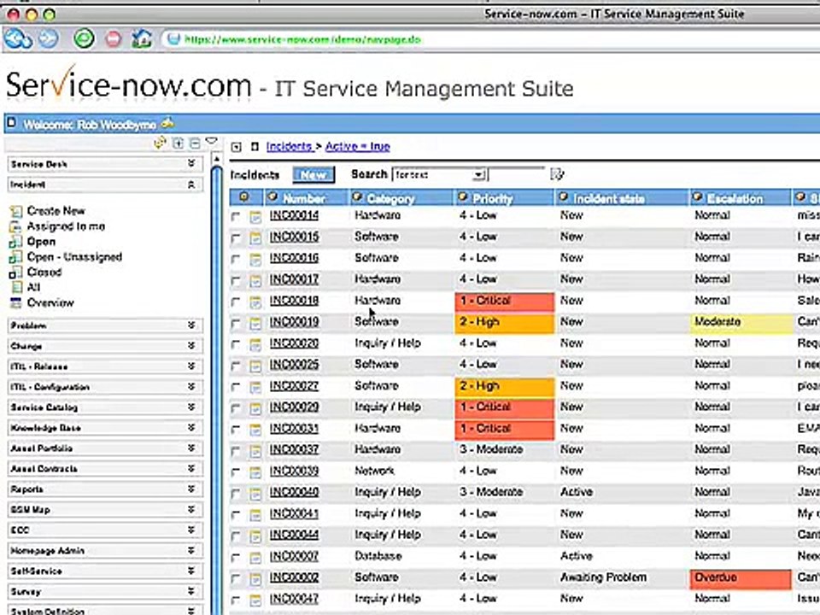Click the red Overdue escalation cell
The height and width of the screenshot is (615, 820).
(741, 579)
